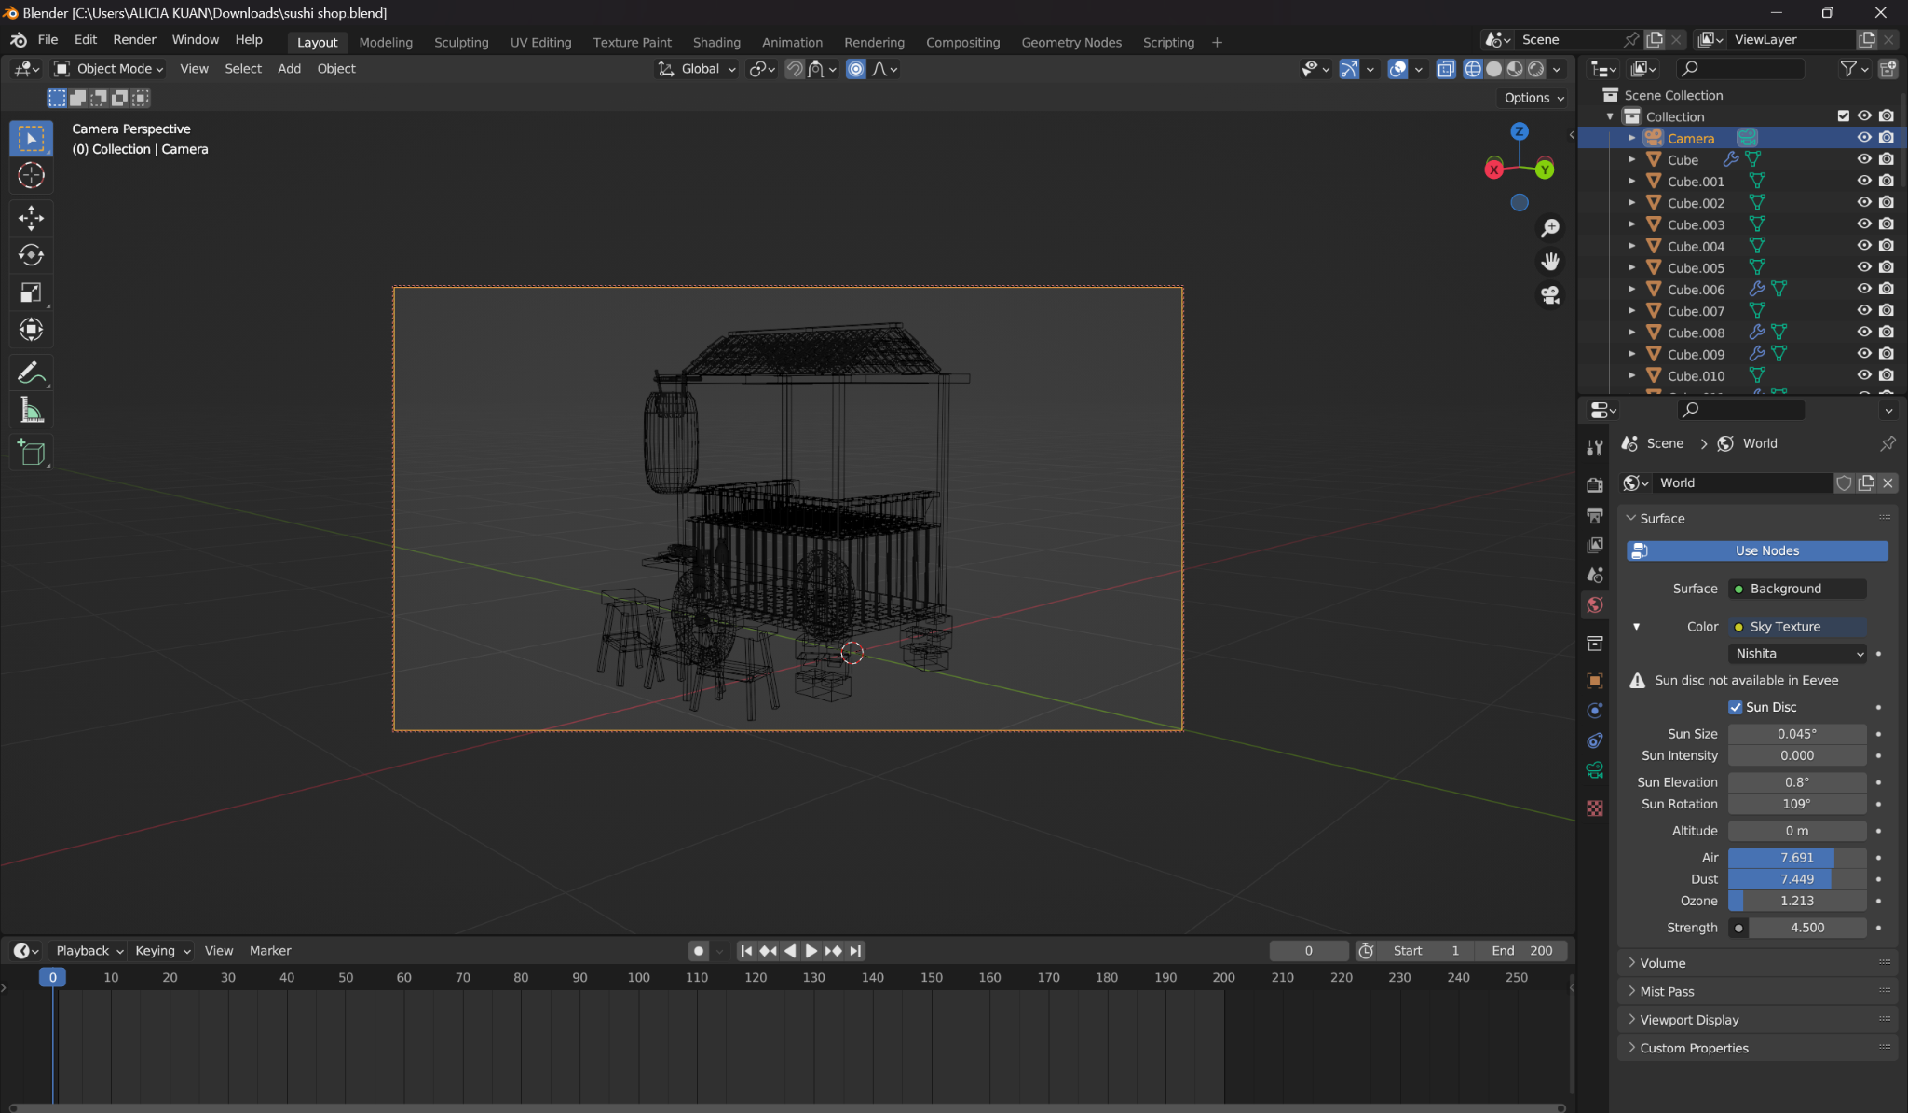1908x1113 pixels.
Task: Toggle camera view icon in viewport
Action: (x=1550, y=295)
